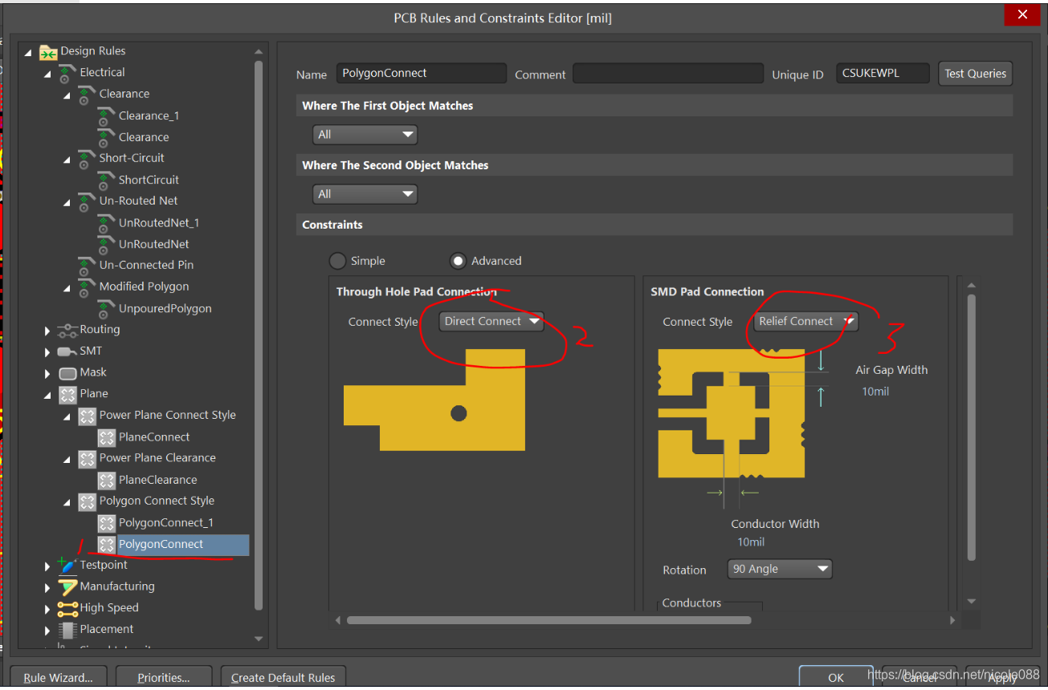This screenshot has width=1048, height=690.
Task: Click the rule Name input field
Action: click(421, 74)
